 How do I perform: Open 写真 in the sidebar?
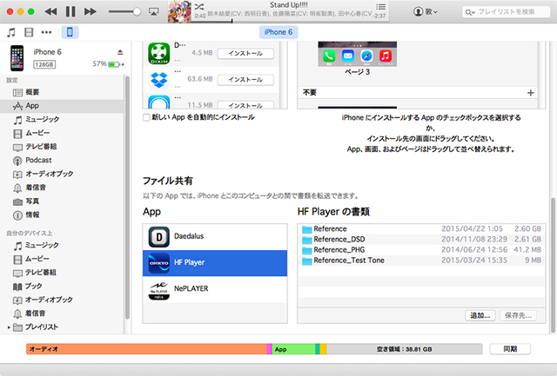tap(32, 201)
